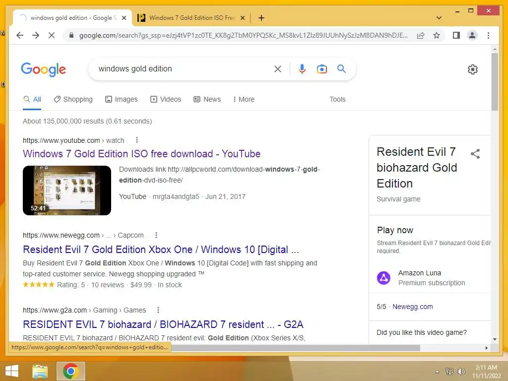The height and width of the screenshot is (381, 508).
Task: Open the Newegg.com rating link
Action: [412, 307]
